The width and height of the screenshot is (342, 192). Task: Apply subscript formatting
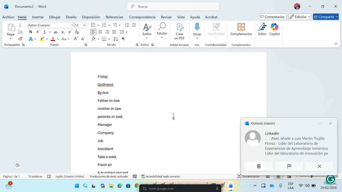[x=63, y=32]
